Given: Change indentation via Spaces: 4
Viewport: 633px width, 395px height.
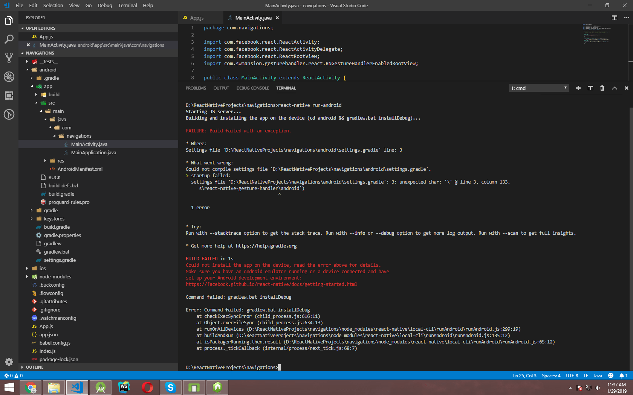Looking at the screenshot, I should coord(551,375).
